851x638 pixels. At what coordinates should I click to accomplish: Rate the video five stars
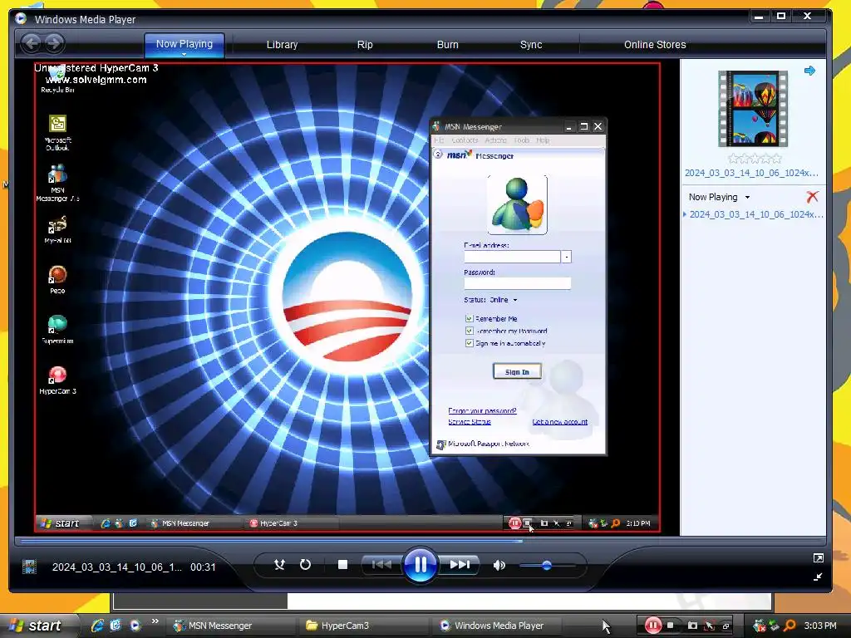776,159
